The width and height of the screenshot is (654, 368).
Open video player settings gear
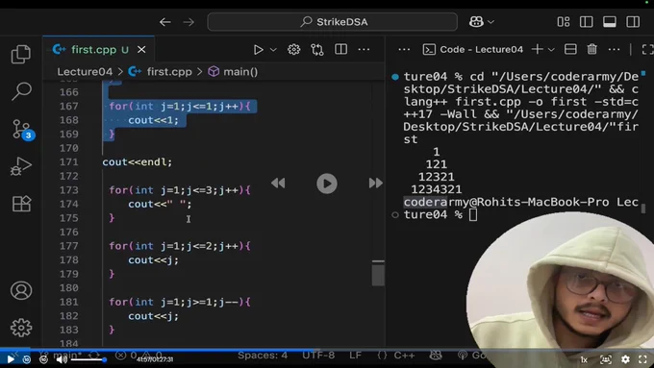click(x=625, y=359)
